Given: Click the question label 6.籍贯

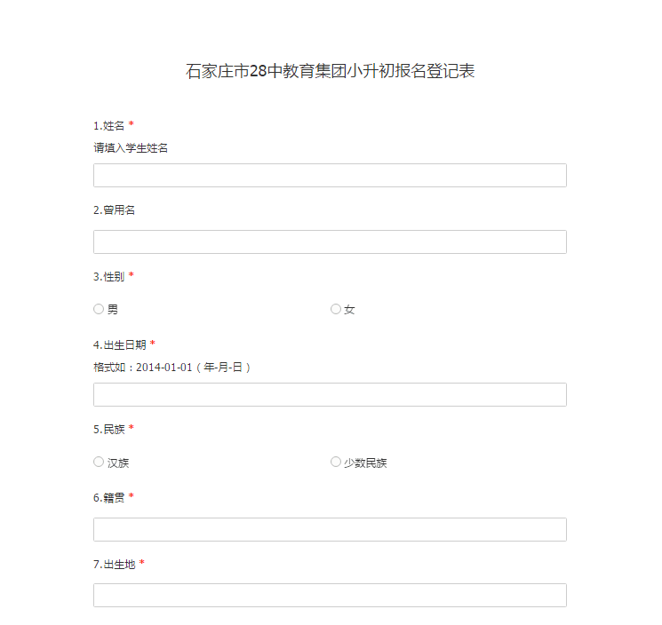Looking at the screenshot, I should [x=109, y=497].
